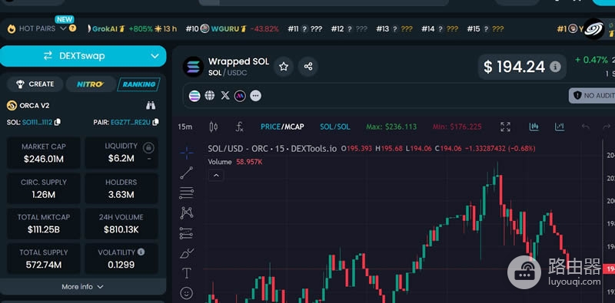Open the binoculars icon next to ORCA V2
The image size is (615, 303).
coord(151,105)
